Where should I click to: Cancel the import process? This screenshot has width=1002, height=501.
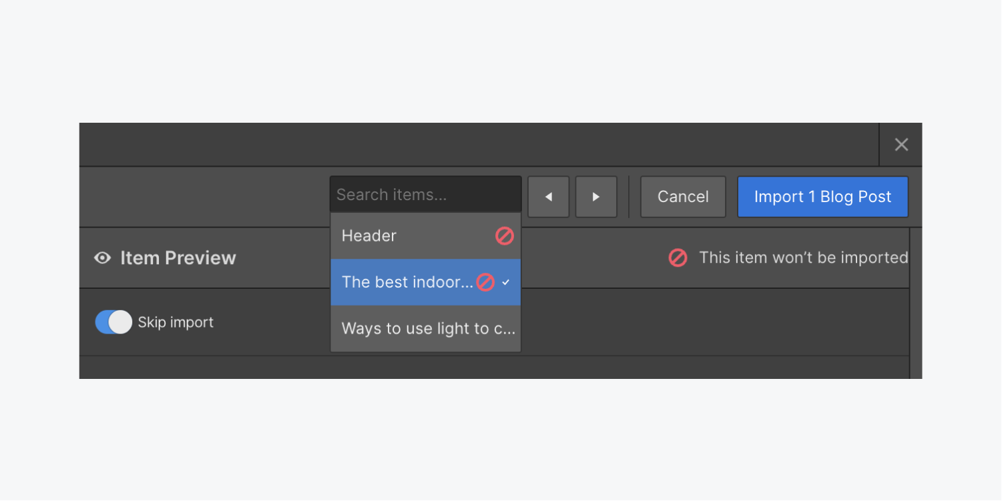(682, 196)
